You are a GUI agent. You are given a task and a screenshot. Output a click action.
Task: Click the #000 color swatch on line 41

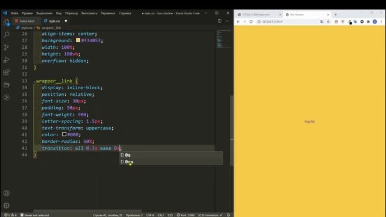(65, 134)
